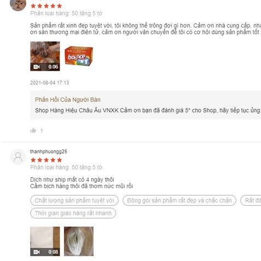Select the 'Đóng gói sản phẩm rất đẹp và chắc chắn' tag
Image resolution: width=261 pixels, height=261 pixels.
[x=179, y=200]
